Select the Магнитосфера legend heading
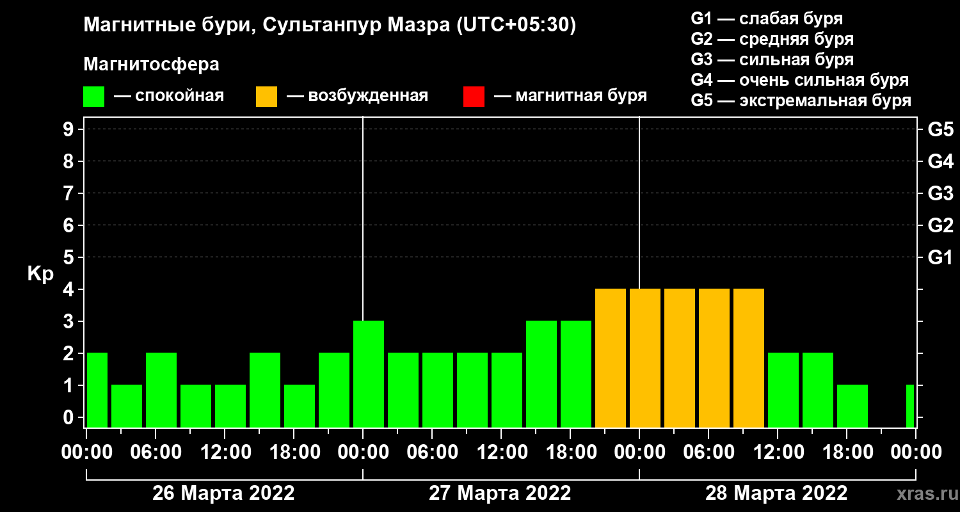 coord(152,65)
